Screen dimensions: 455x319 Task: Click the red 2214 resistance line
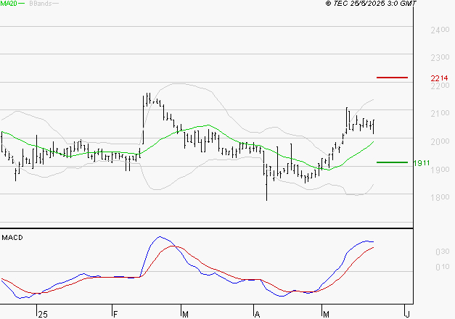coord(392,78)
